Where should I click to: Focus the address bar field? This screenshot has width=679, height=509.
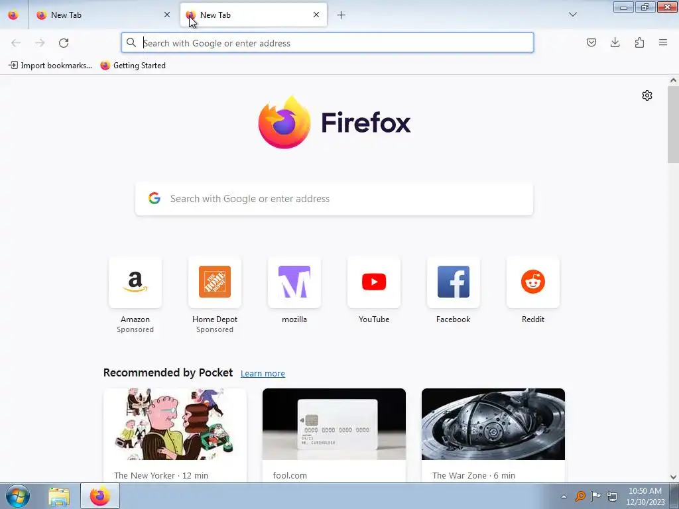pyautogui.click(x=328, y=43)
